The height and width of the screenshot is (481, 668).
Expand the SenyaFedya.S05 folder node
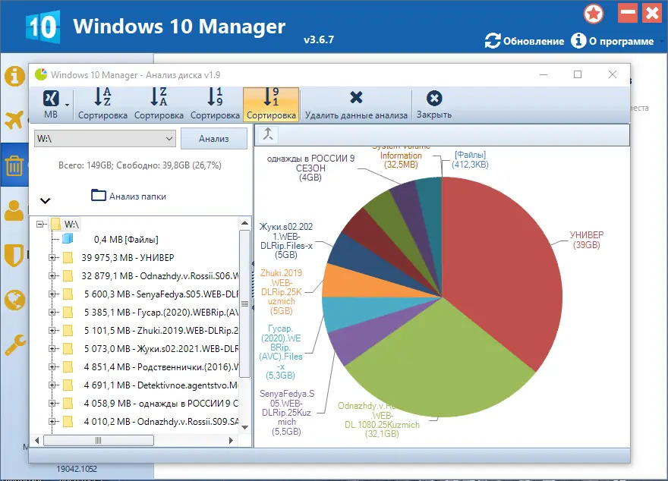point(52,294)
